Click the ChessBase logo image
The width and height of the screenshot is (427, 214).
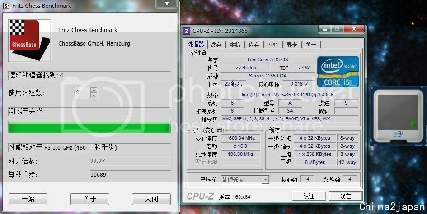pyautogui.click(x=30, y=41)
